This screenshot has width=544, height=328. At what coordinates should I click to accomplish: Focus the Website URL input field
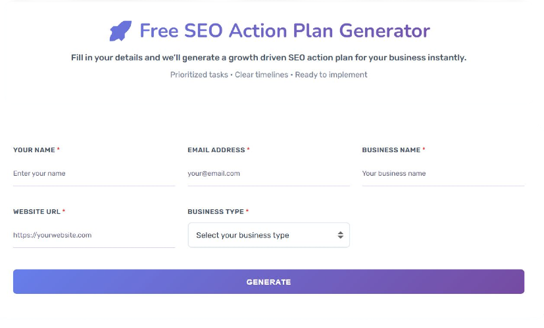click(94, 235)
